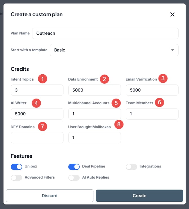Select the Intent Topics input field
The height and width of the screenshot is (209, 189).
point(37,90)
